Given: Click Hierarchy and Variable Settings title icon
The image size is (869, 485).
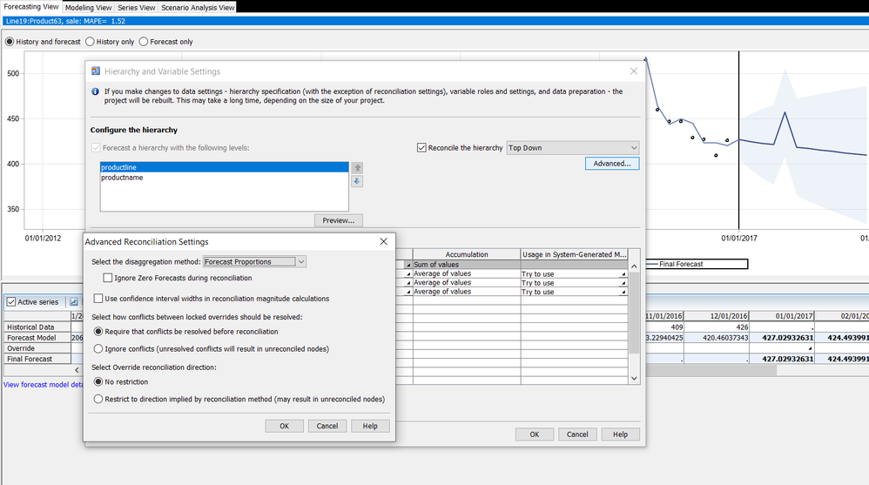Looking at the screenshot, I should pyautogui.click(x=95, y=71).
